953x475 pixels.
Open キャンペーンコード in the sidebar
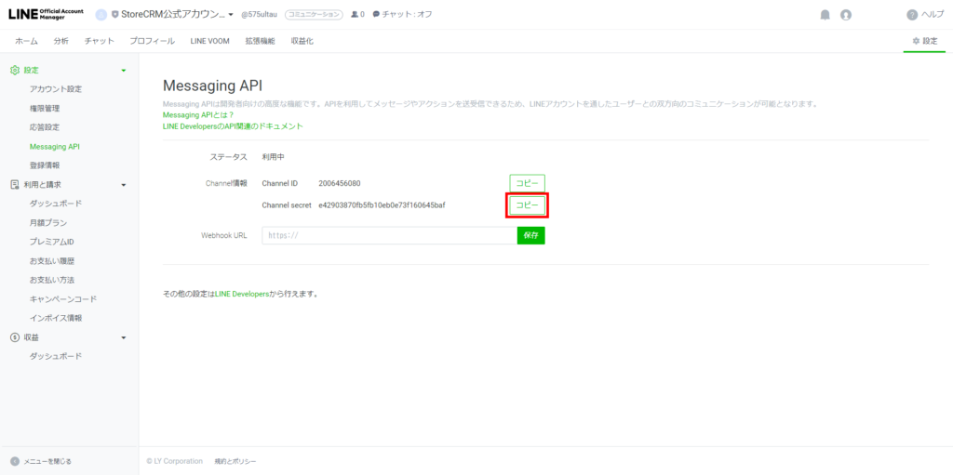tap(62, 299)
